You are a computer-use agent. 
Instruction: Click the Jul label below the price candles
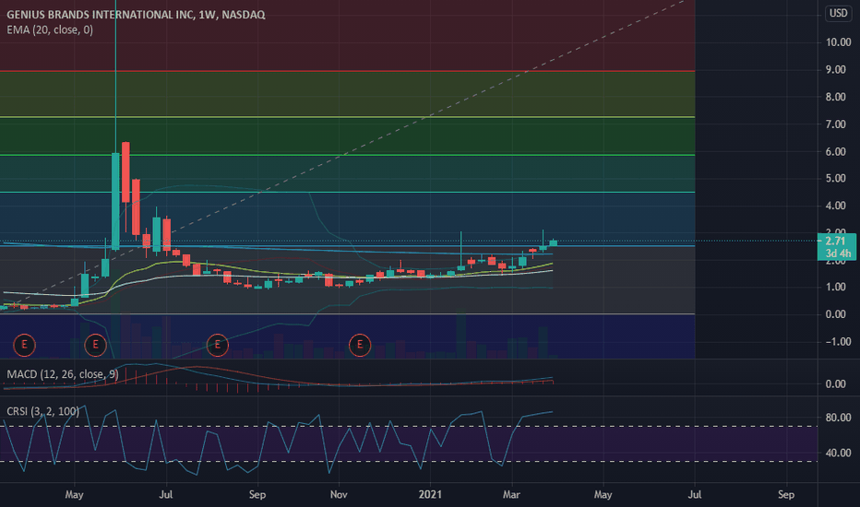pyautogui.click(x=166, y=494)
